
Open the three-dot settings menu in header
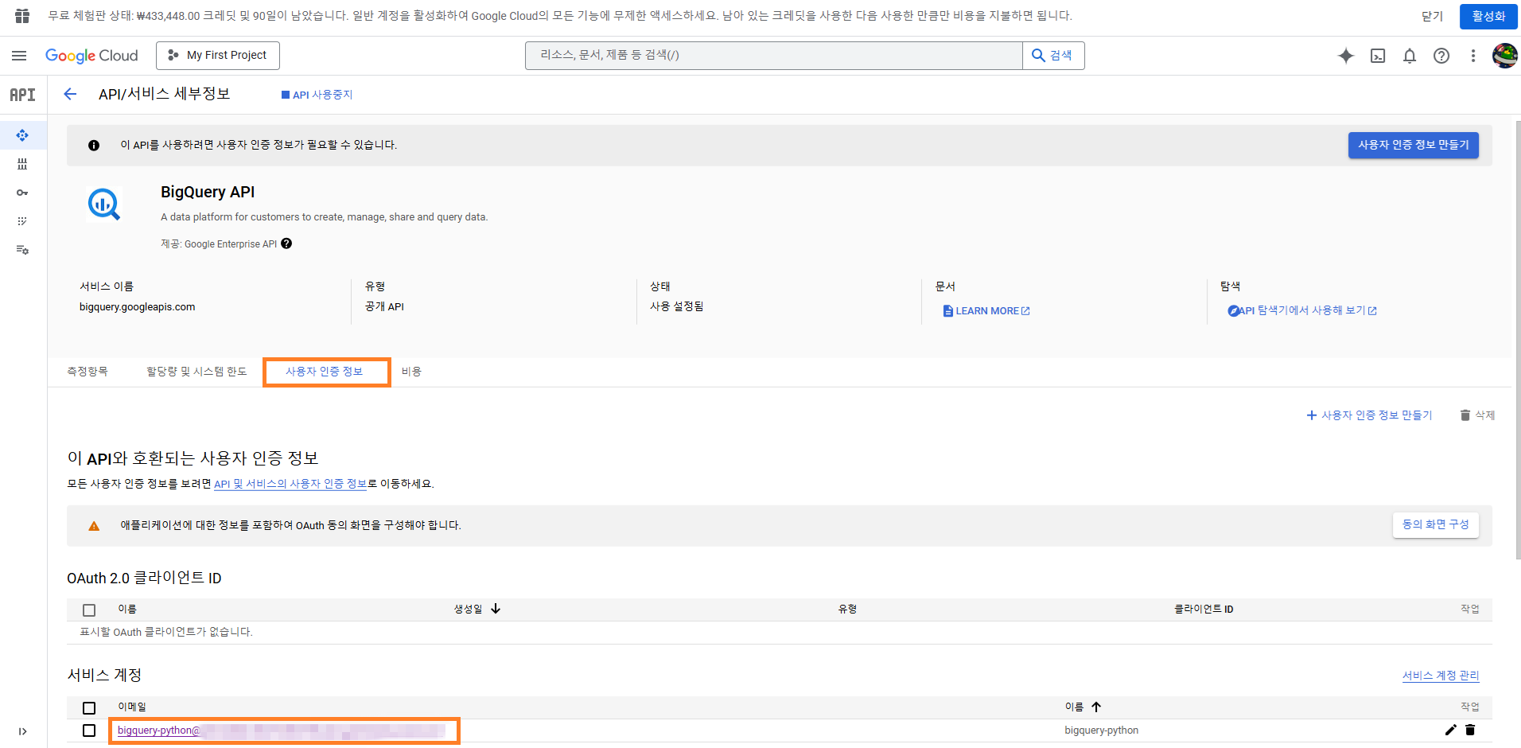click(x=1473, y=56)
